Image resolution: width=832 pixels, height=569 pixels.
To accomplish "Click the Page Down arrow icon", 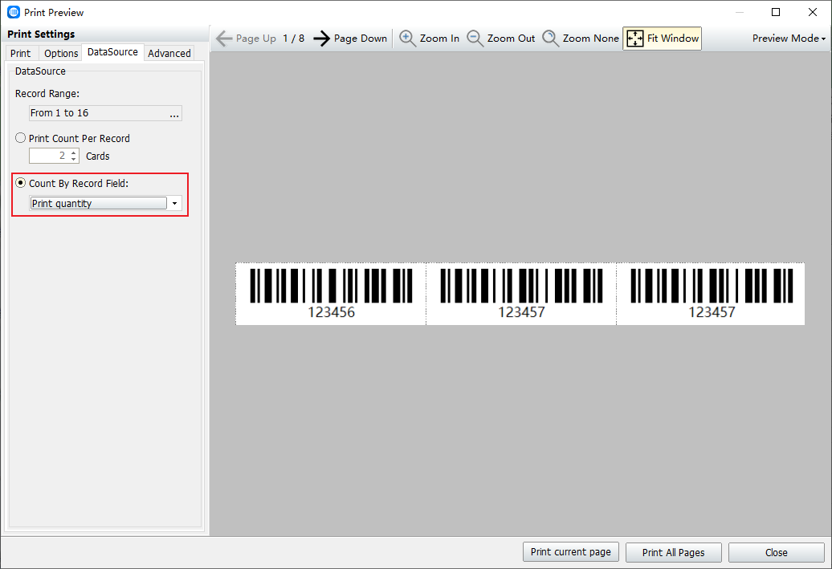I will [x=321, y=39].
